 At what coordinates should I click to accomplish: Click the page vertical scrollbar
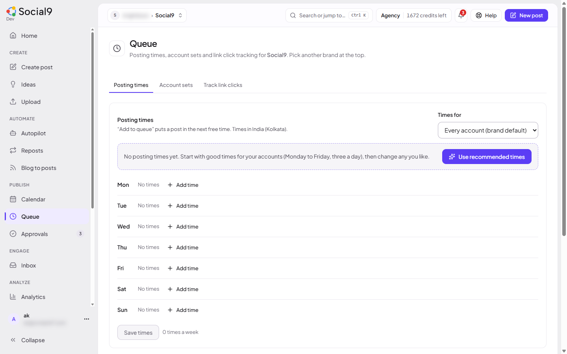coord(564,121)
